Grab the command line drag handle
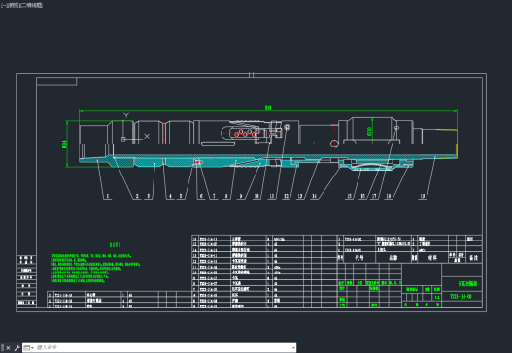Screen dimensions: 512x353 [x=3, y=348]
